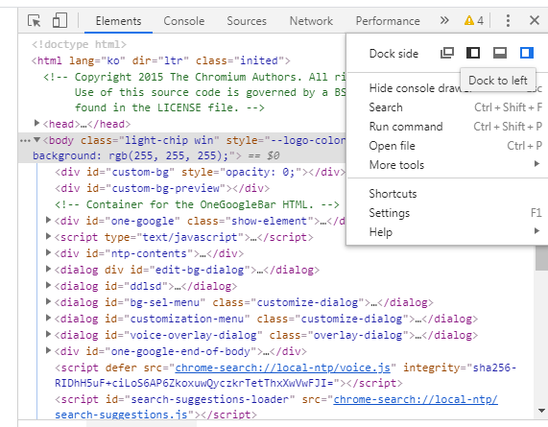Collapse the body element node
Screen dimensions: 548x427
point(36,140)
